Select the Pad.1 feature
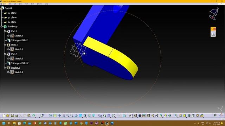The image size is (225, 126). click(x=14, y=31)
